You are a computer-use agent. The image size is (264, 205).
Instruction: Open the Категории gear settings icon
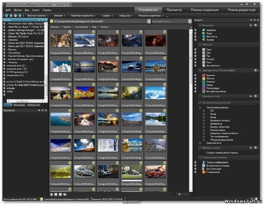(255, 25)
